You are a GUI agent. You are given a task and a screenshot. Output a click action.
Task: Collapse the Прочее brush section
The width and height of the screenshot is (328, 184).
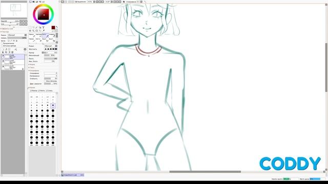(32, 87)
